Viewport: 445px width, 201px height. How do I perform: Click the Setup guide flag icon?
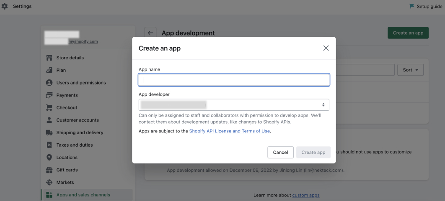point(411,6)
